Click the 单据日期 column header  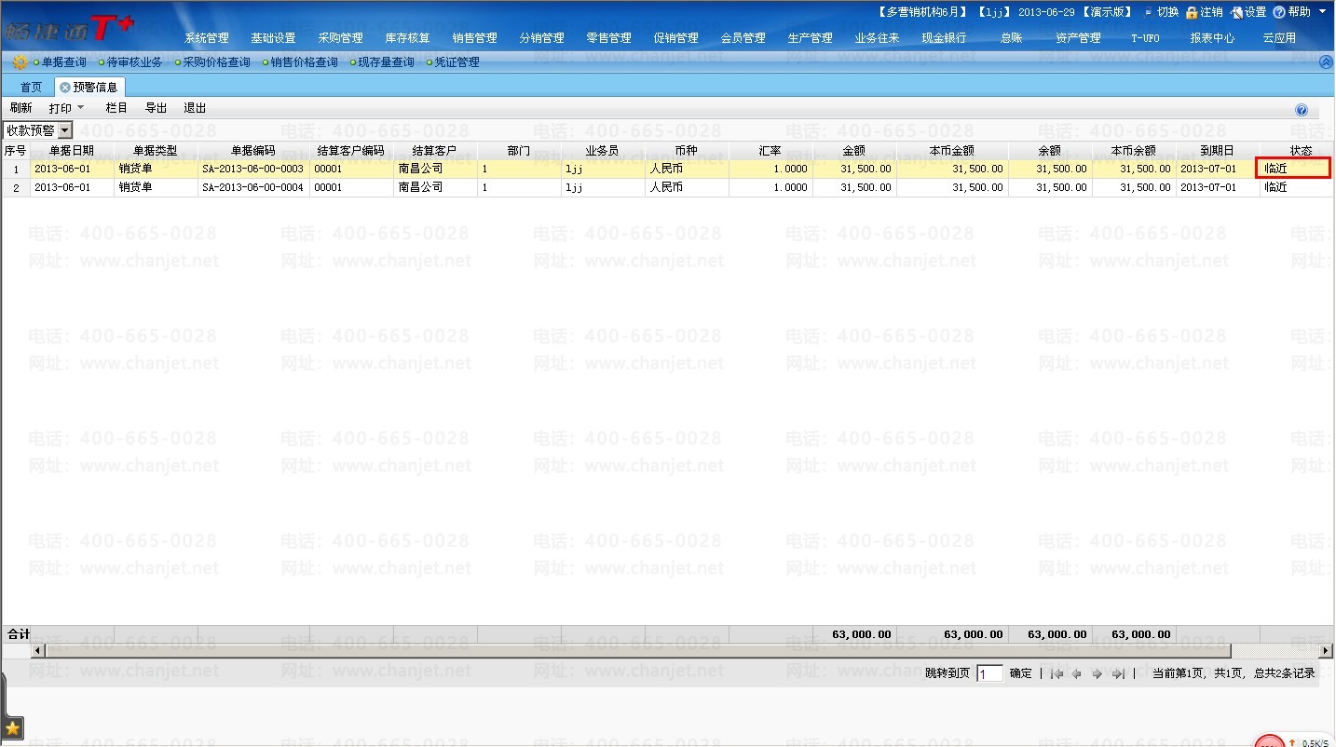click(x=72, y=150)
